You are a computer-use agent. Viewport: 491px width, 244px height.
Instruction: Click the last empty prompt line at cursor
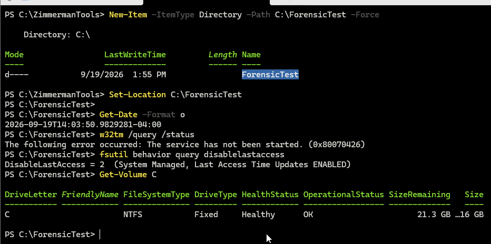click(x=52, y=235)
